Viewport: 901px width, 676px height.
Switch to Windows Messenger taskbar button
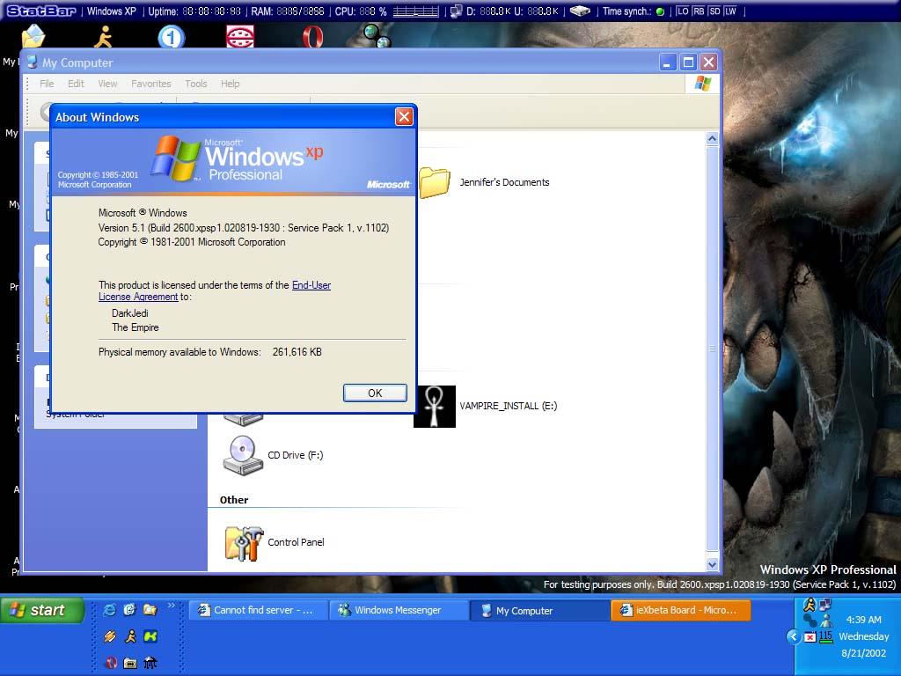[399, 611]
